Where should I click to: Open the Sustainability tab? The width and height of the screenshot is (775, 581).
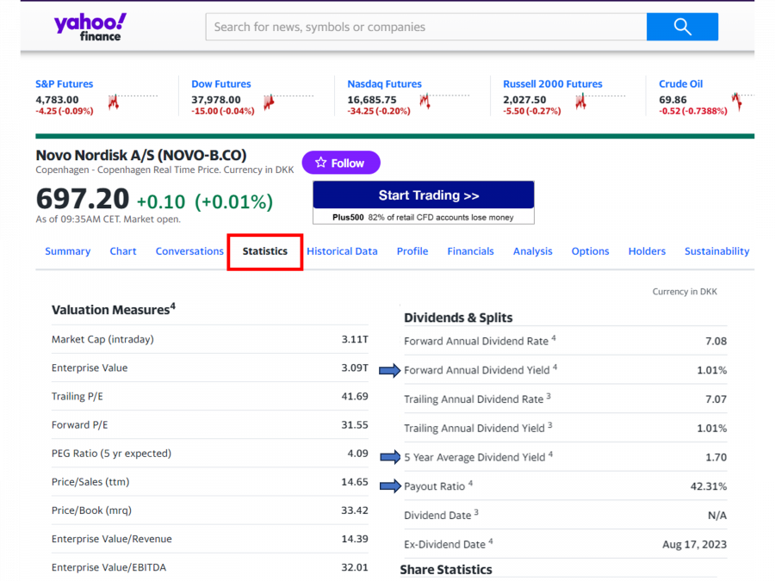pos(716,251)
